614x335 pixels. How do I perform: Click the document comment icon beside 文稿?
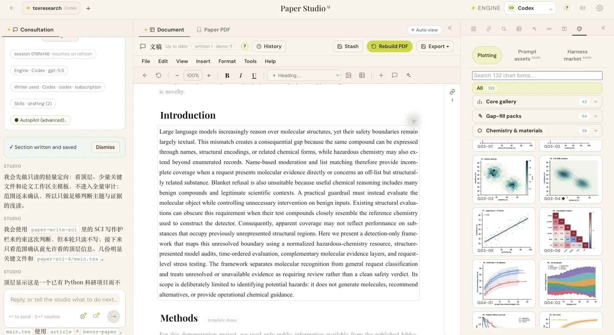pos(143,46)
